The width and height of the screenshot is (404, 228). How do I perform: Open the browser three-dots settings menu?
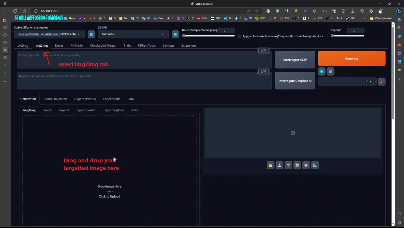coord(390,11)
